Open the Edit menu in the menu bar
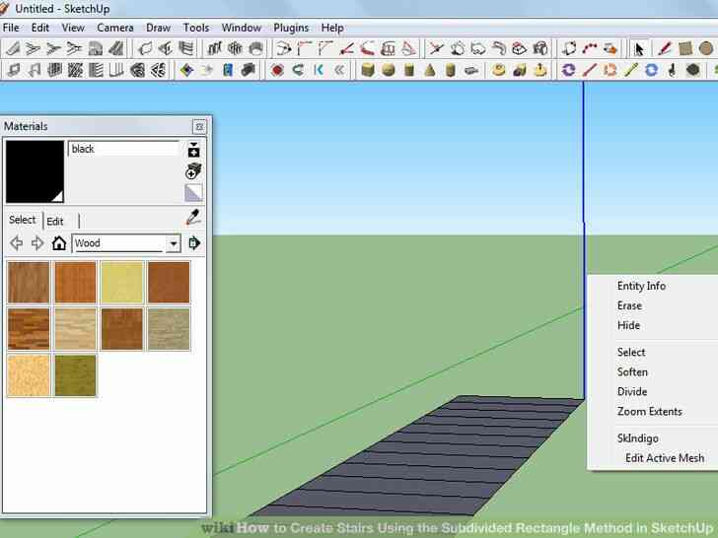Viewport: 718px width, 538px height. pyautogui.click(x=40, y=28)
